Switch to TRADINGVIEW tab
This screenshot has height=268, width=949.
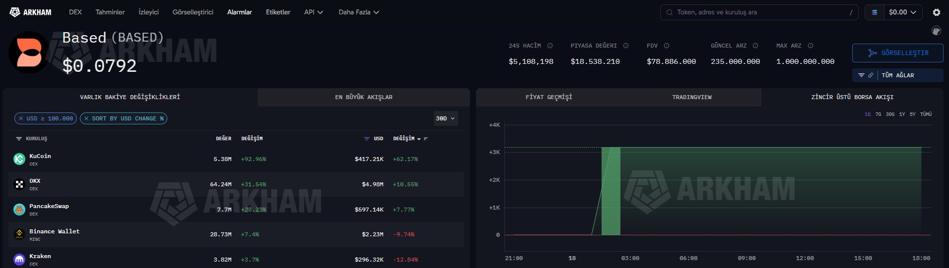pyautogui.click(x=692, y=97)
